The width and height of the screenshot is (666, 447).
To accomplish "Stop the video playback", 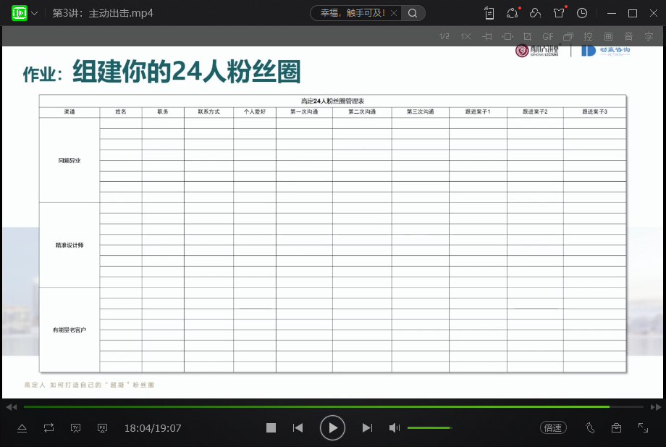I will pyautogui.click(x=271, y=428).
